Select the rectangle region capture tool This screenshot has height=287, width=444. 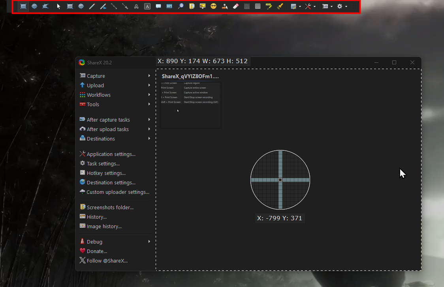(x=23, y=6)
